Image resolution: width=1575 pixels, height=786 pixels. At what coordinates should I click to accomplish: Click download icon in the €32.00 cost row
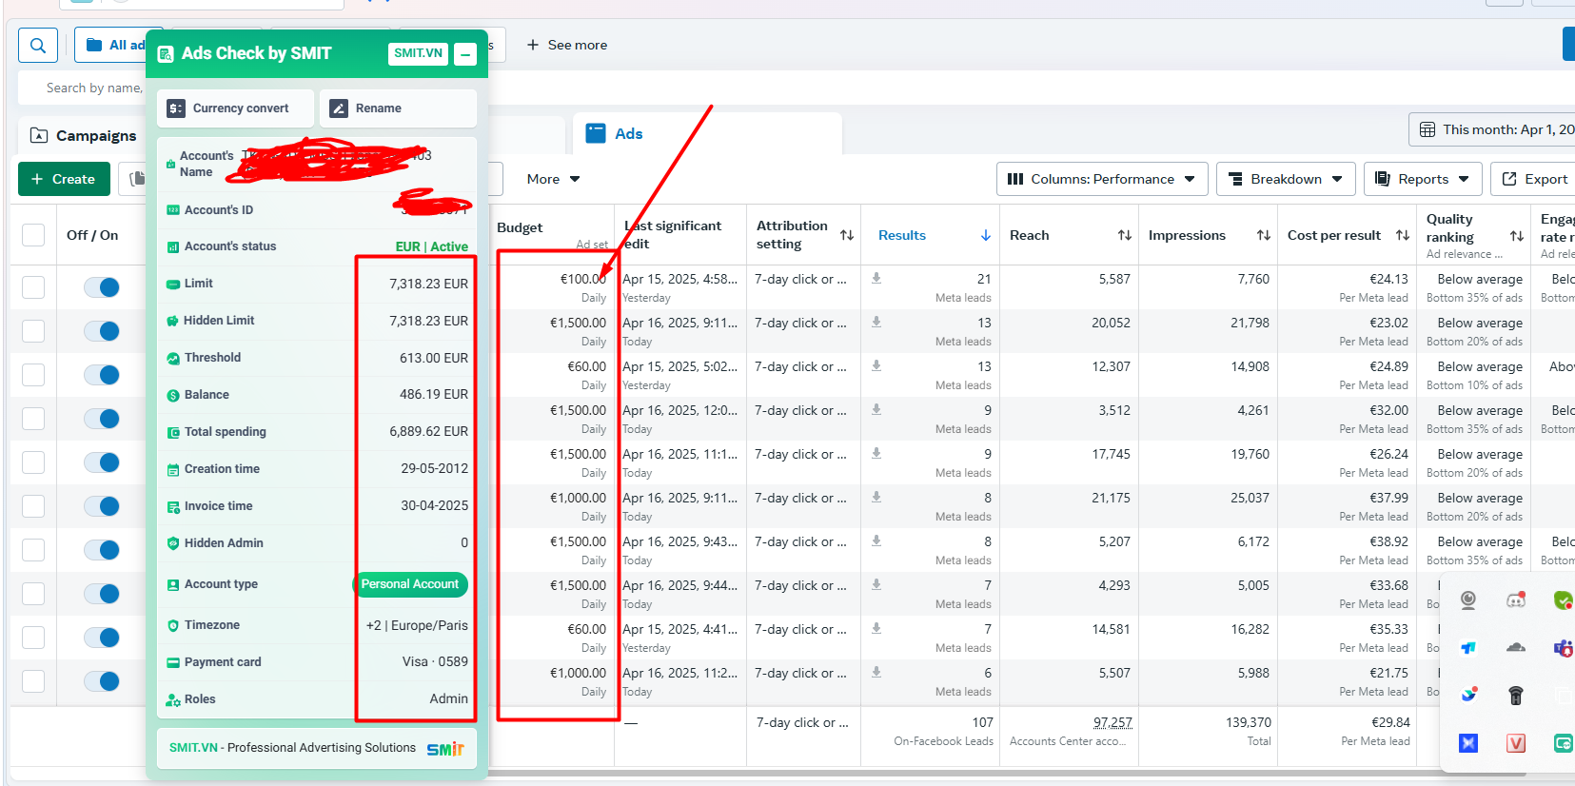(x=876, y=410)
